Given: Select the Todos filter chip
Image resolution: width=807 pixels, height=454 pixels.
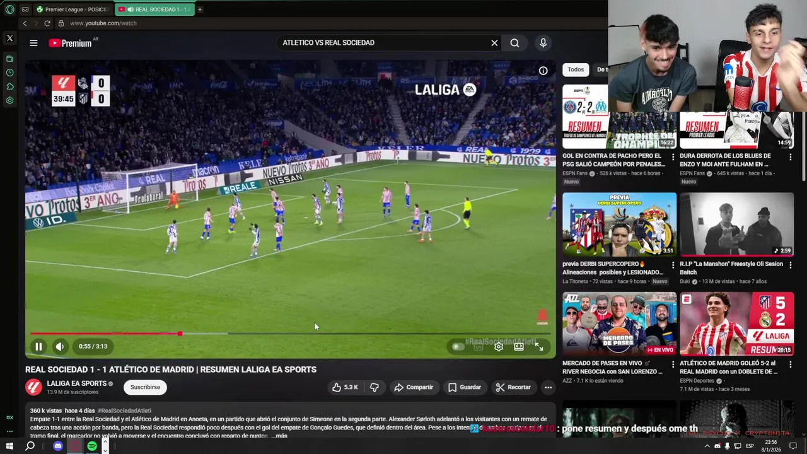Looking at the screenshot, I should click(576, 69).
